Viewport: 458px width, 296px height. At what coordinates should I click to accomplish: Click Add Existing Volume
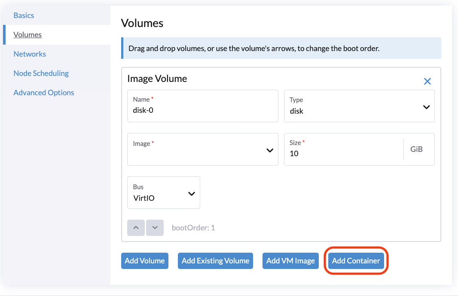click(215, 260)
